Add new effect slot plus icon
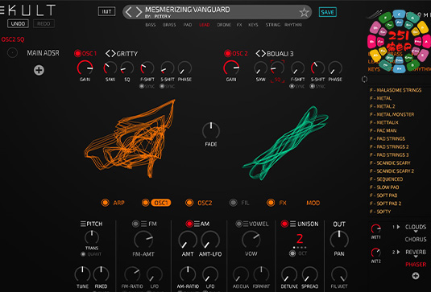The height and width of the screenshot is (292, 431). click(416, 276)
